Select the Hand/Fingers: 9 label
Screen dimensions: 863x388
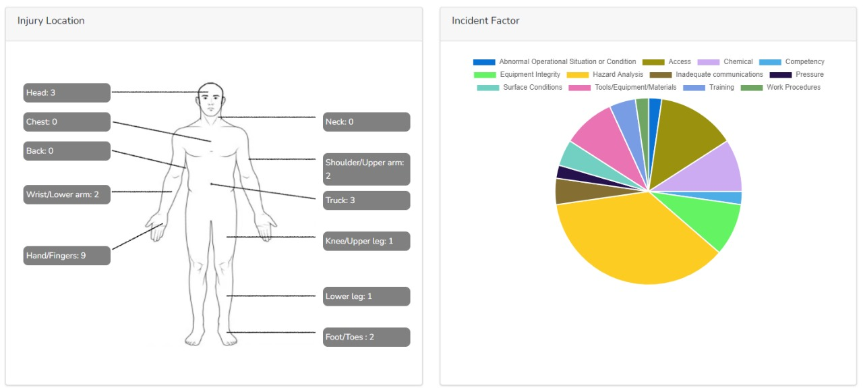[67, 256]
